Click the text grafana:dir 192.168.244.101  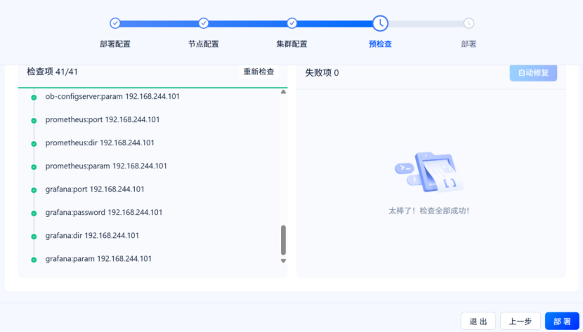pyautogui.click(x=92, y=236)
